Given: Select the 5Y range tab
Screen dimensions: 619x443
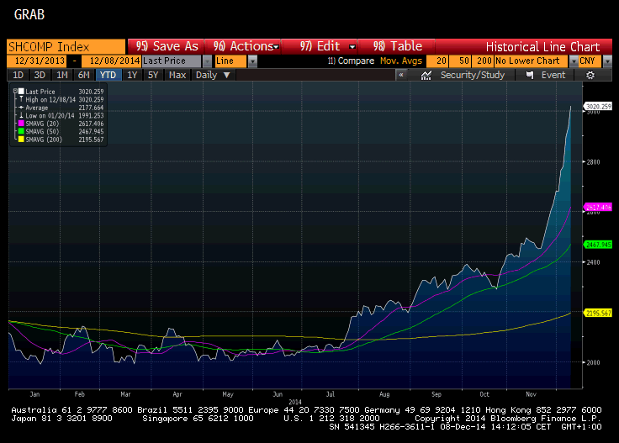Looking at the screenshot, I should (153, 75).
